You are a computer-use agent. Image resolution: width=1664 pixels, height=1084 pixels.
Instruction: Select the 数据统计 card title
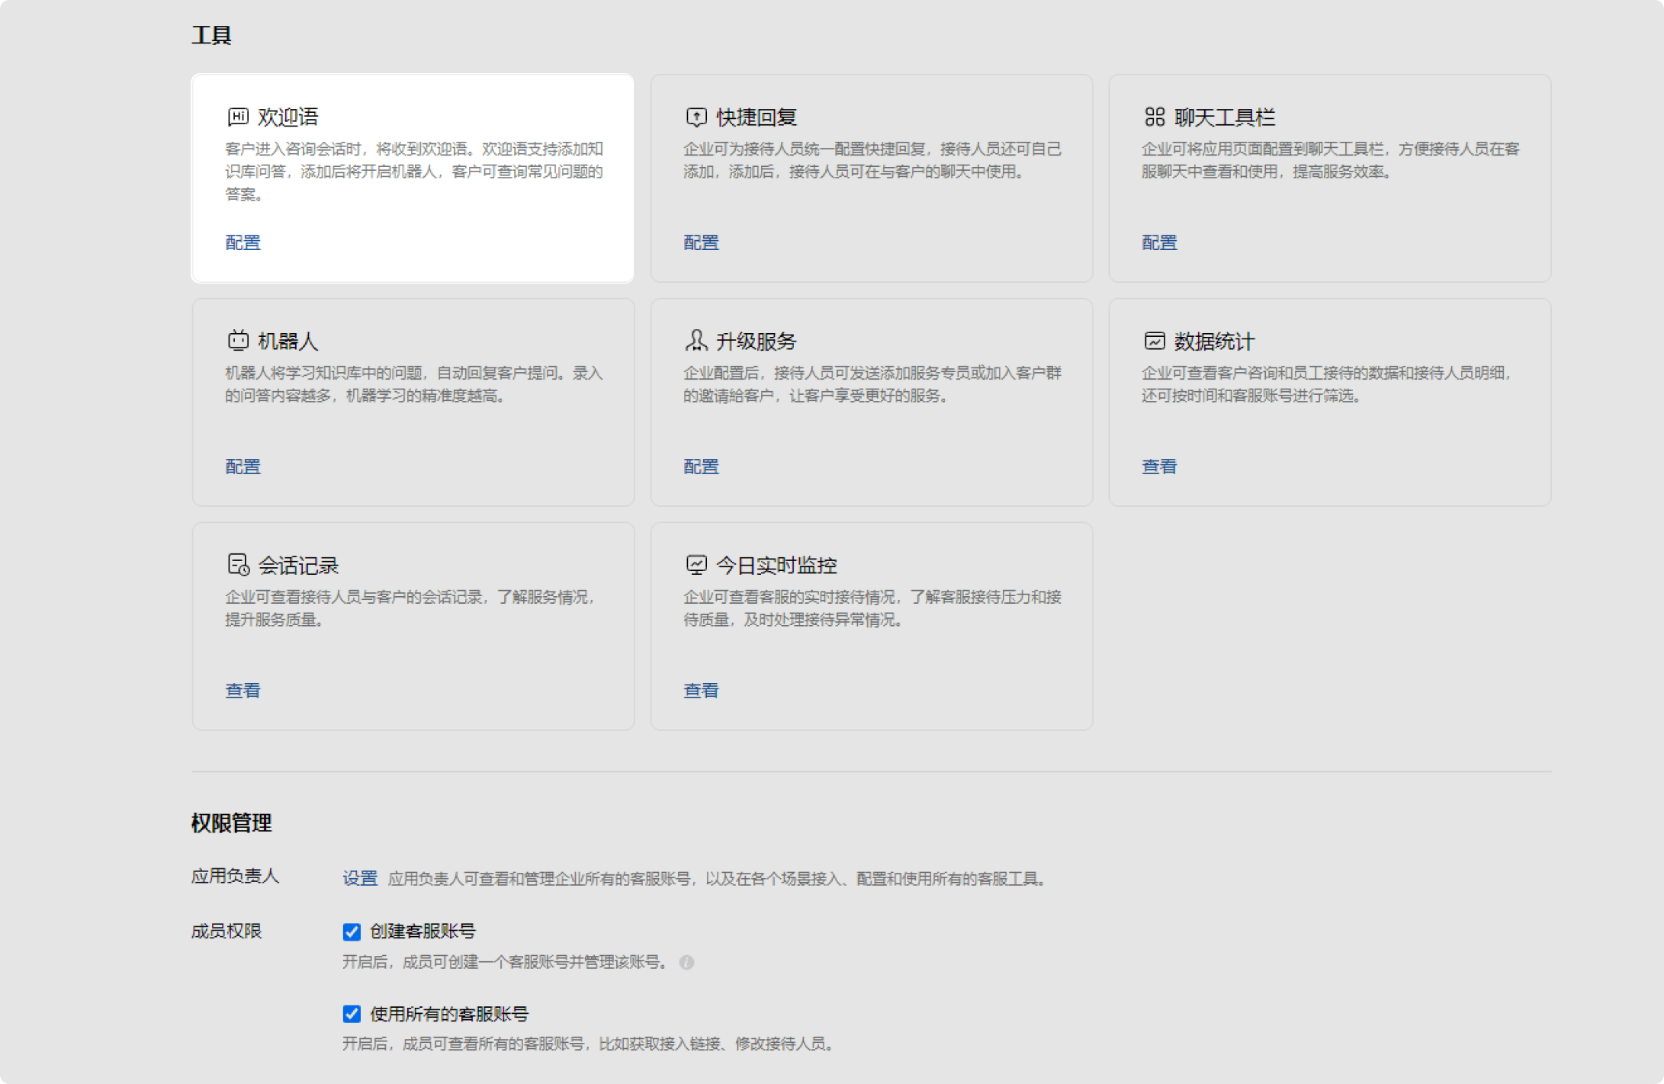[1214, 341]
